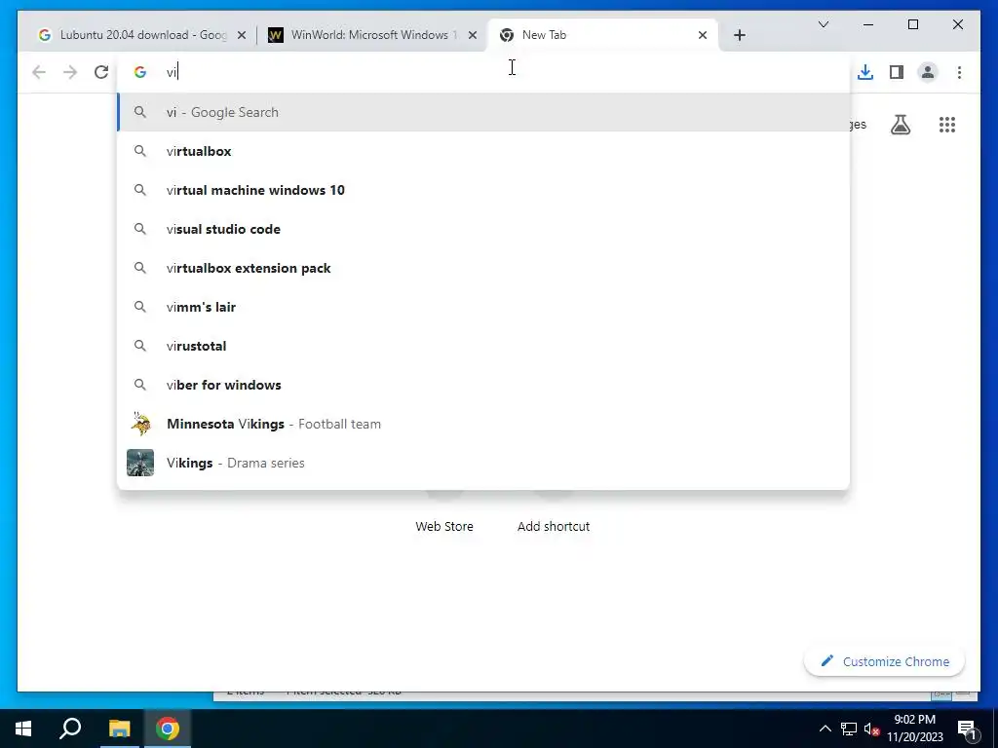Open the taskbar clock and date
The image size is (998, 748).
click(914, 729)
